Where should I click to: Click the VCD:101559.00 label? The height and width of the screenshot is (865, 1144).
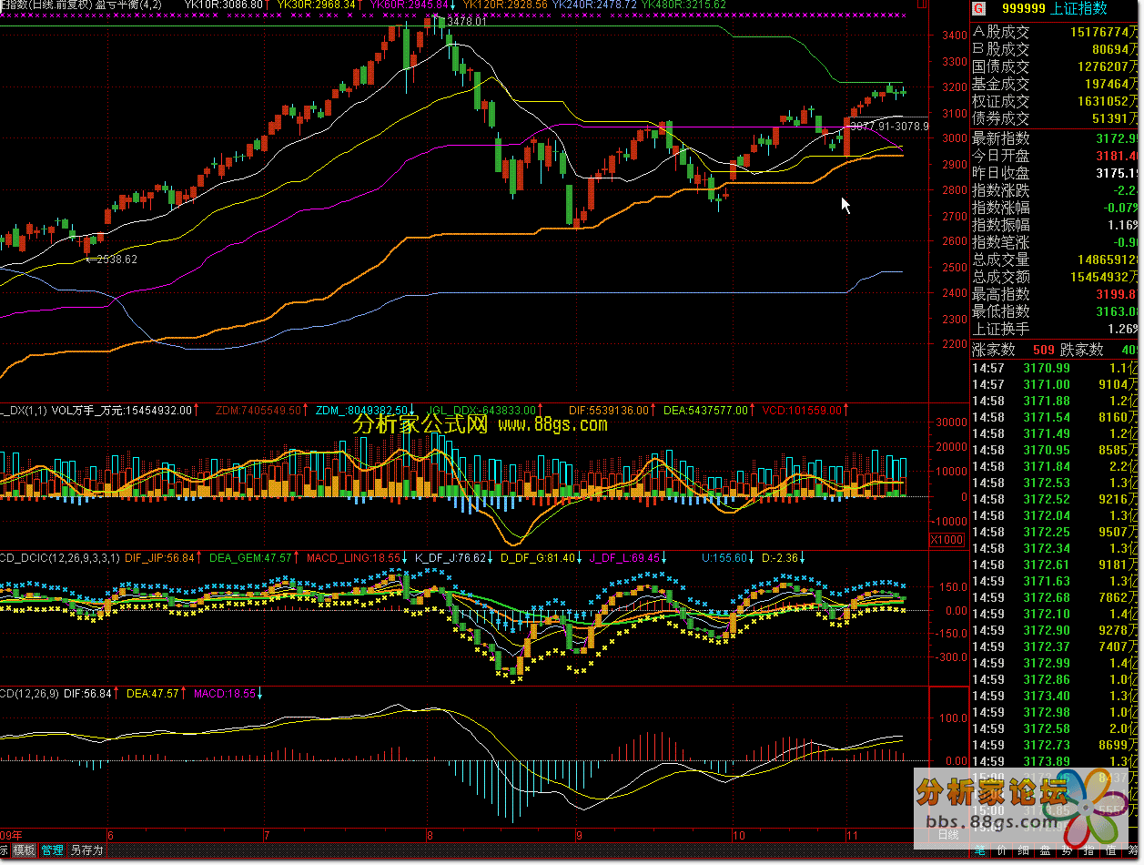tap(801, 411)
